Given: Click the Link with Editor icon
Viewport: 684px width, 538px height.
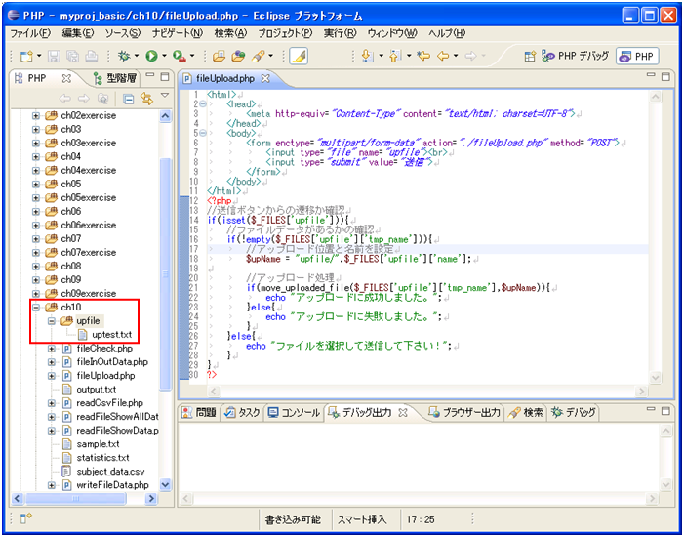Looking at the screenshot, I should point(147,99).
